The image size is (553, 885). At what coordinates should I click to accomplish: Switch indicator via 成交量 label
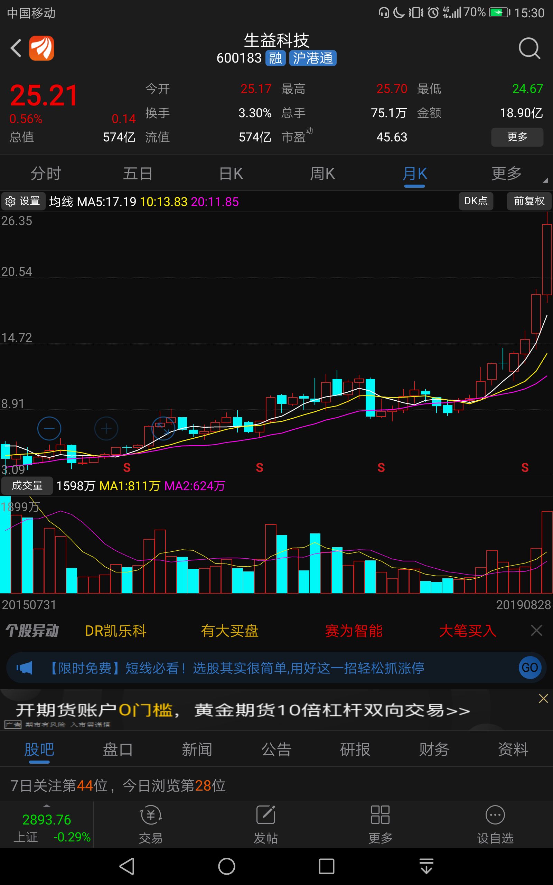(x=27, y=486)
